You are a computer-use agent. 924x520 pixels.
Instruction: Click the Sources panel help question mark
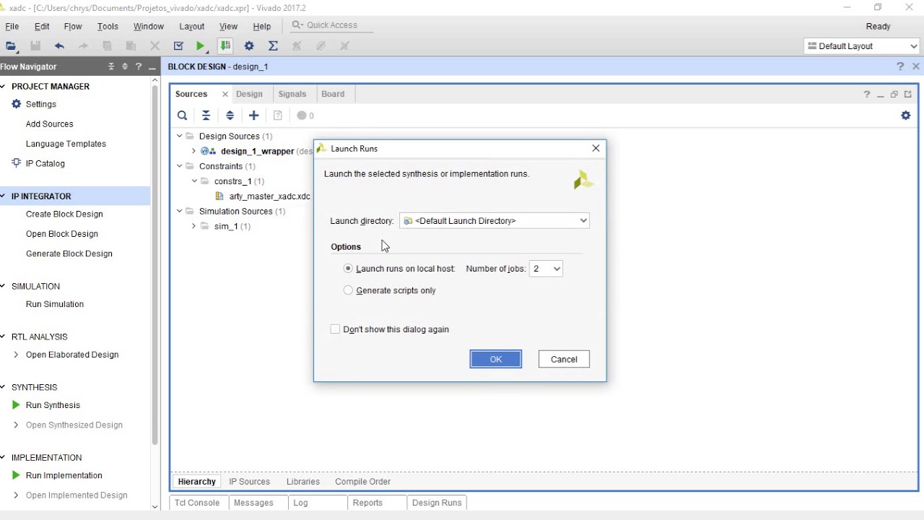point(867,94)
